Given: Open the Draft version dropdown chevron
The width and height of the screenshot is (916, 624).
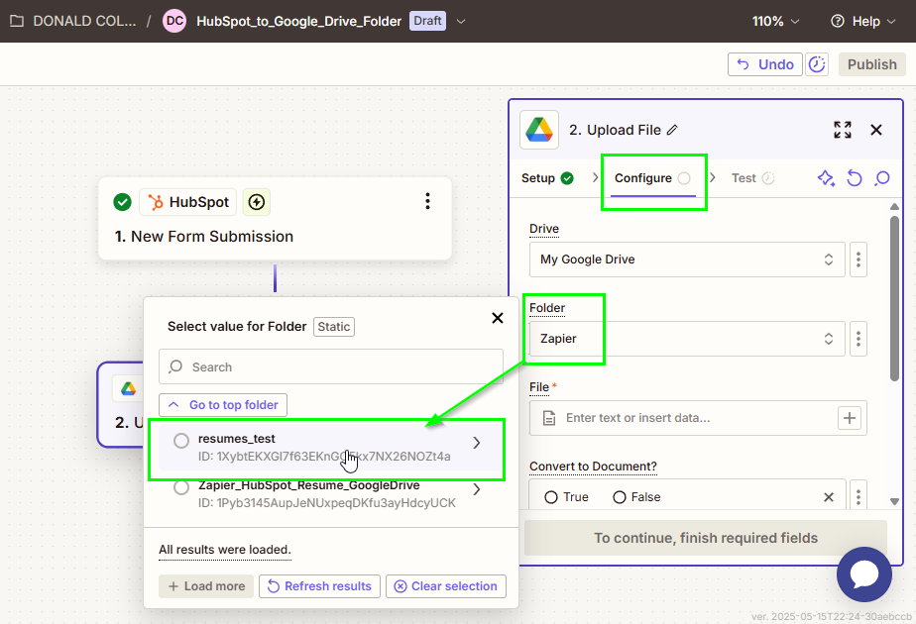Looking at the screenshot, I should pos(461,21).
